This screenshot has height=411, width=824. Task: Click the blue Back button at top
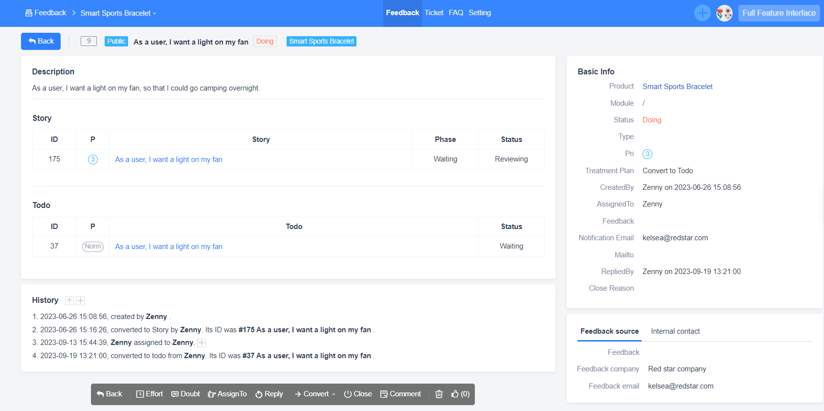pyautogui.click(x=41, y=42)
